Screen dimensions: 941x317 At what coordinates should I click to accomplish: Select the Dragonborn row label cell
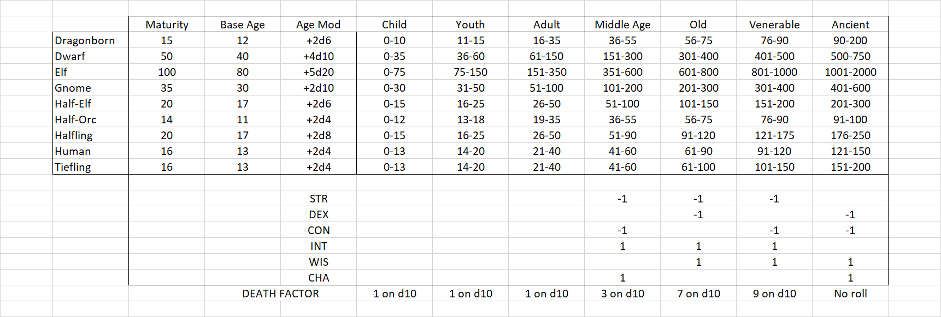85,40
